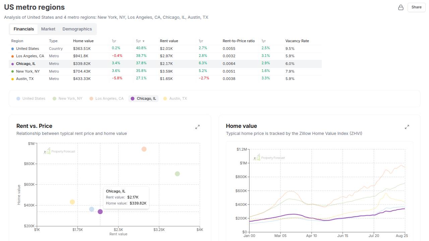This screenshot has width=429, height=241.
Task: Sort by the 5yr column arrow
Action: tap(143, 41)
